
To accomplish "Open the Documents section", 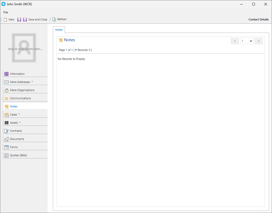I will 17,139.
